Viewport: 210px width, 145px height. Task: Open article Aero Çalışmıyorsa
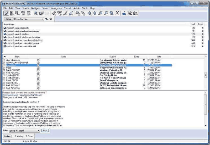pyautogui.click(x=109, y=80)
